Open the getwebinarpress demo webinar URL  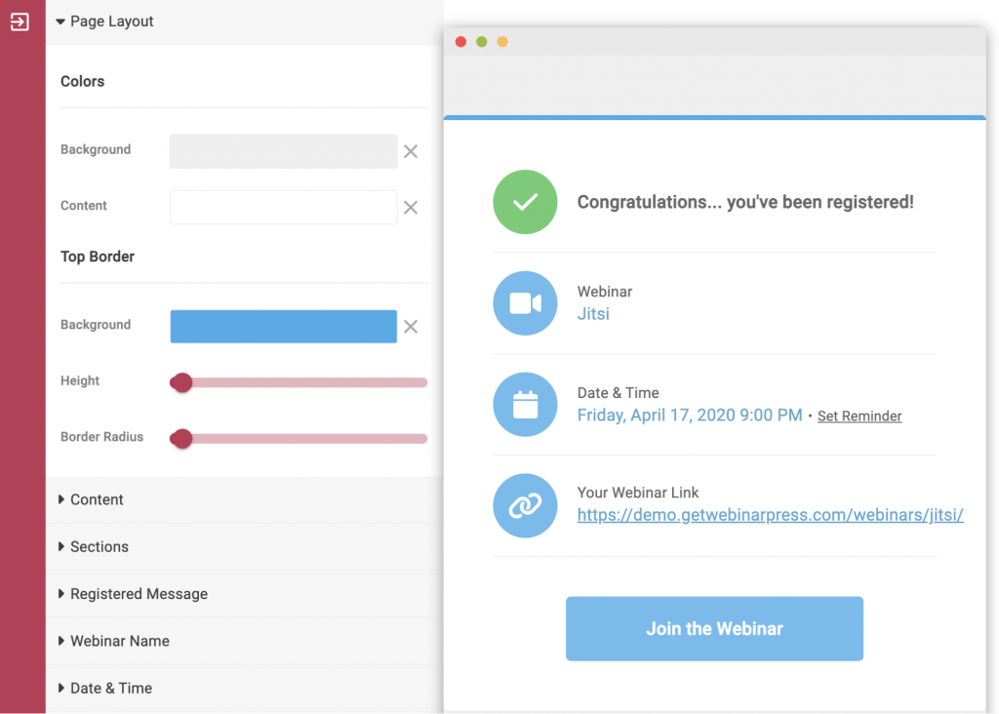770,514
